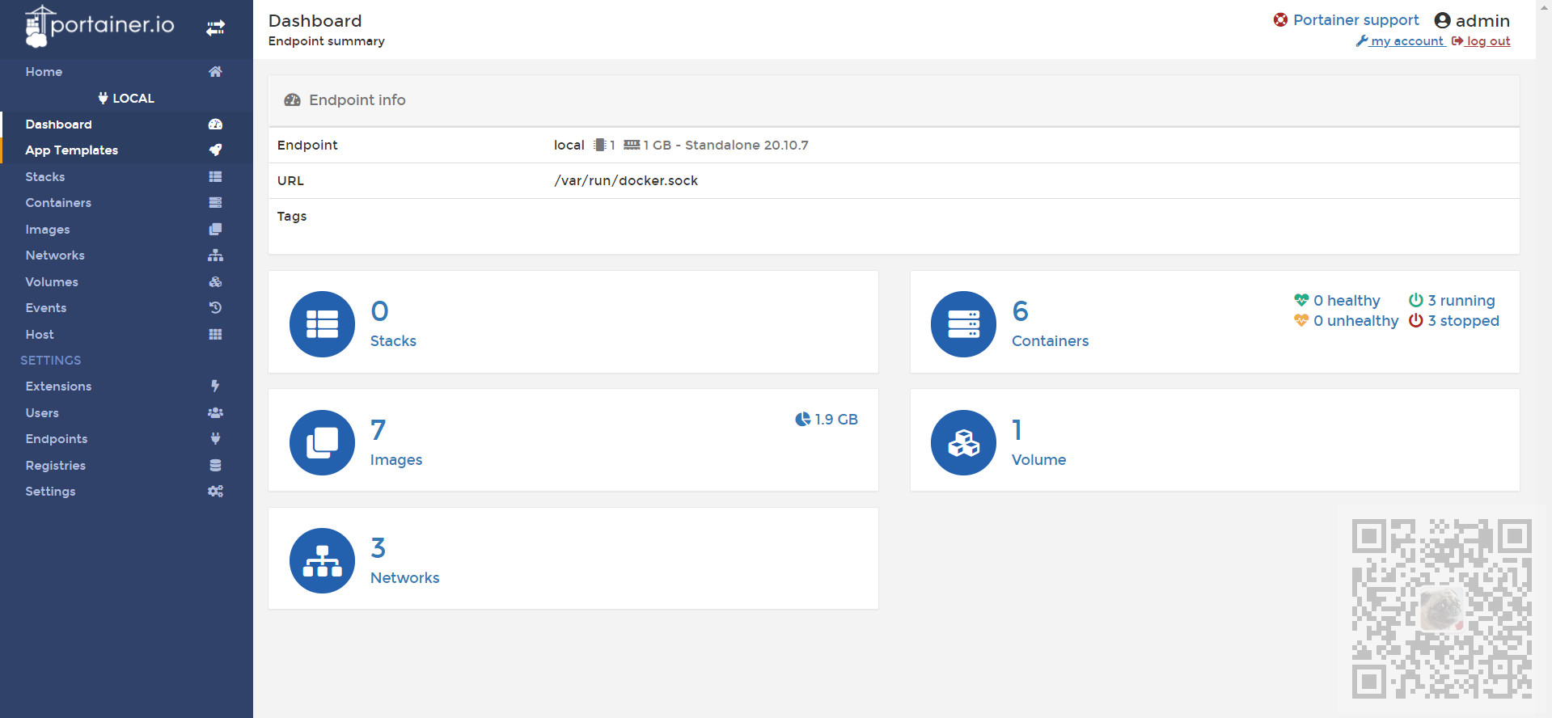Click the round Networks tile icon
The height and width of the screenshot is (718, 1552).
coord(322,560)
